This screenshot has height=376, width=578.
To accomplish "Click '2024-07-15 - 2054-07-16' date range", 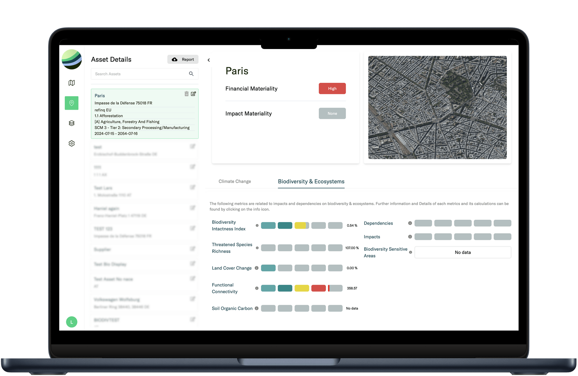I will (116, 134).
